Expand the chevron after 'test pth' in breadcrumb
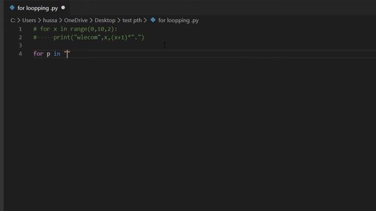 [x=145, y=21]
